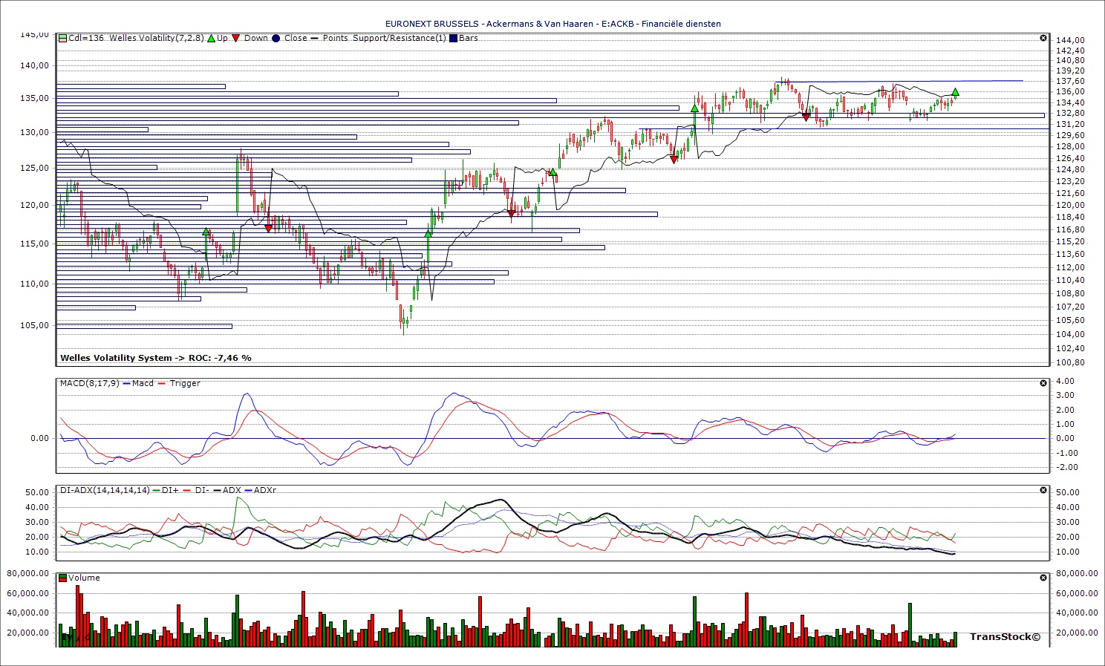Click the TransStock© label
Screen dimensions: 1105x666
(x=1005, y=636)
